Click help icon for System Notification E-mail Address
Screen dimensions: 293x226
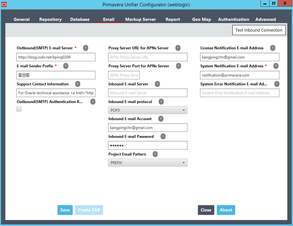(276, 66)
